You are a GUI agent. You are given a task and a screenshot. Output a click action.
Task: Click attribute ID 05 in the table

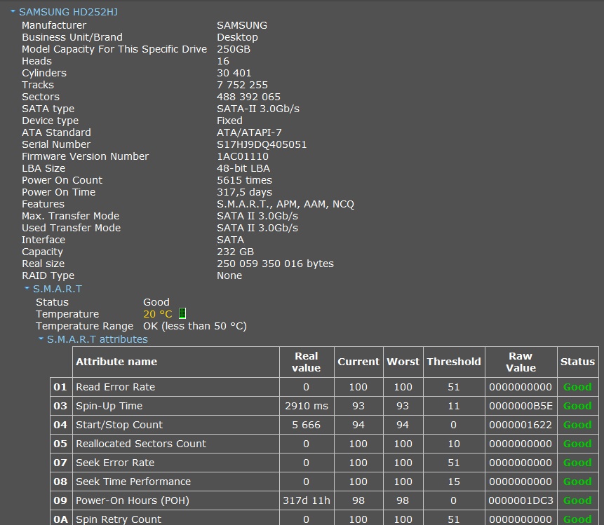(x=60, y=444)
